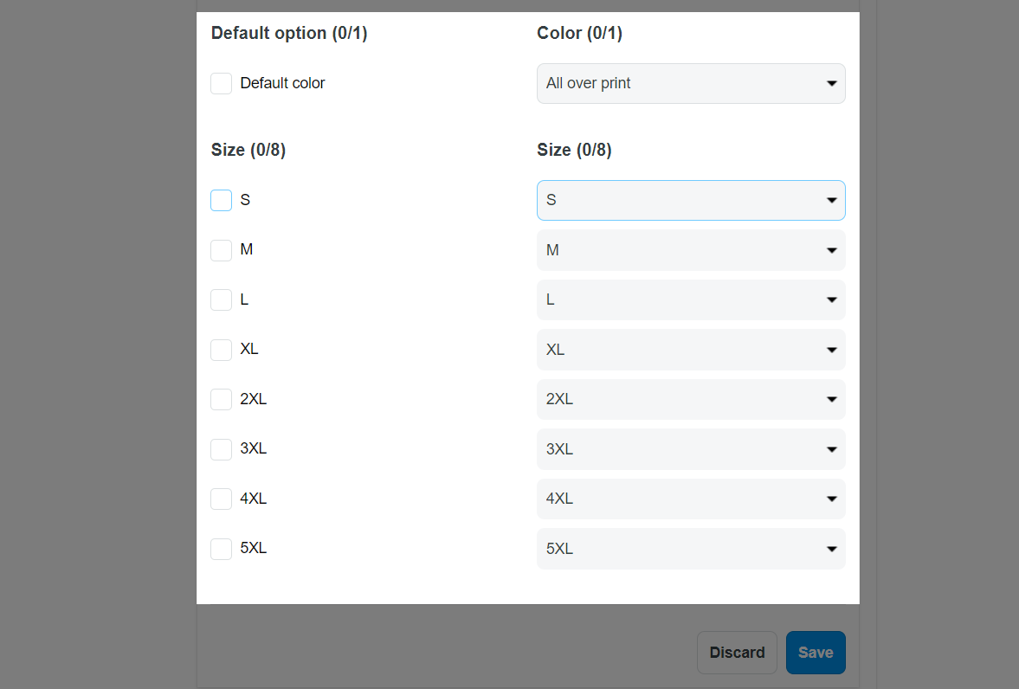Open the L size mapping dropdown
1019x689 pixels.
coord(691,299)
